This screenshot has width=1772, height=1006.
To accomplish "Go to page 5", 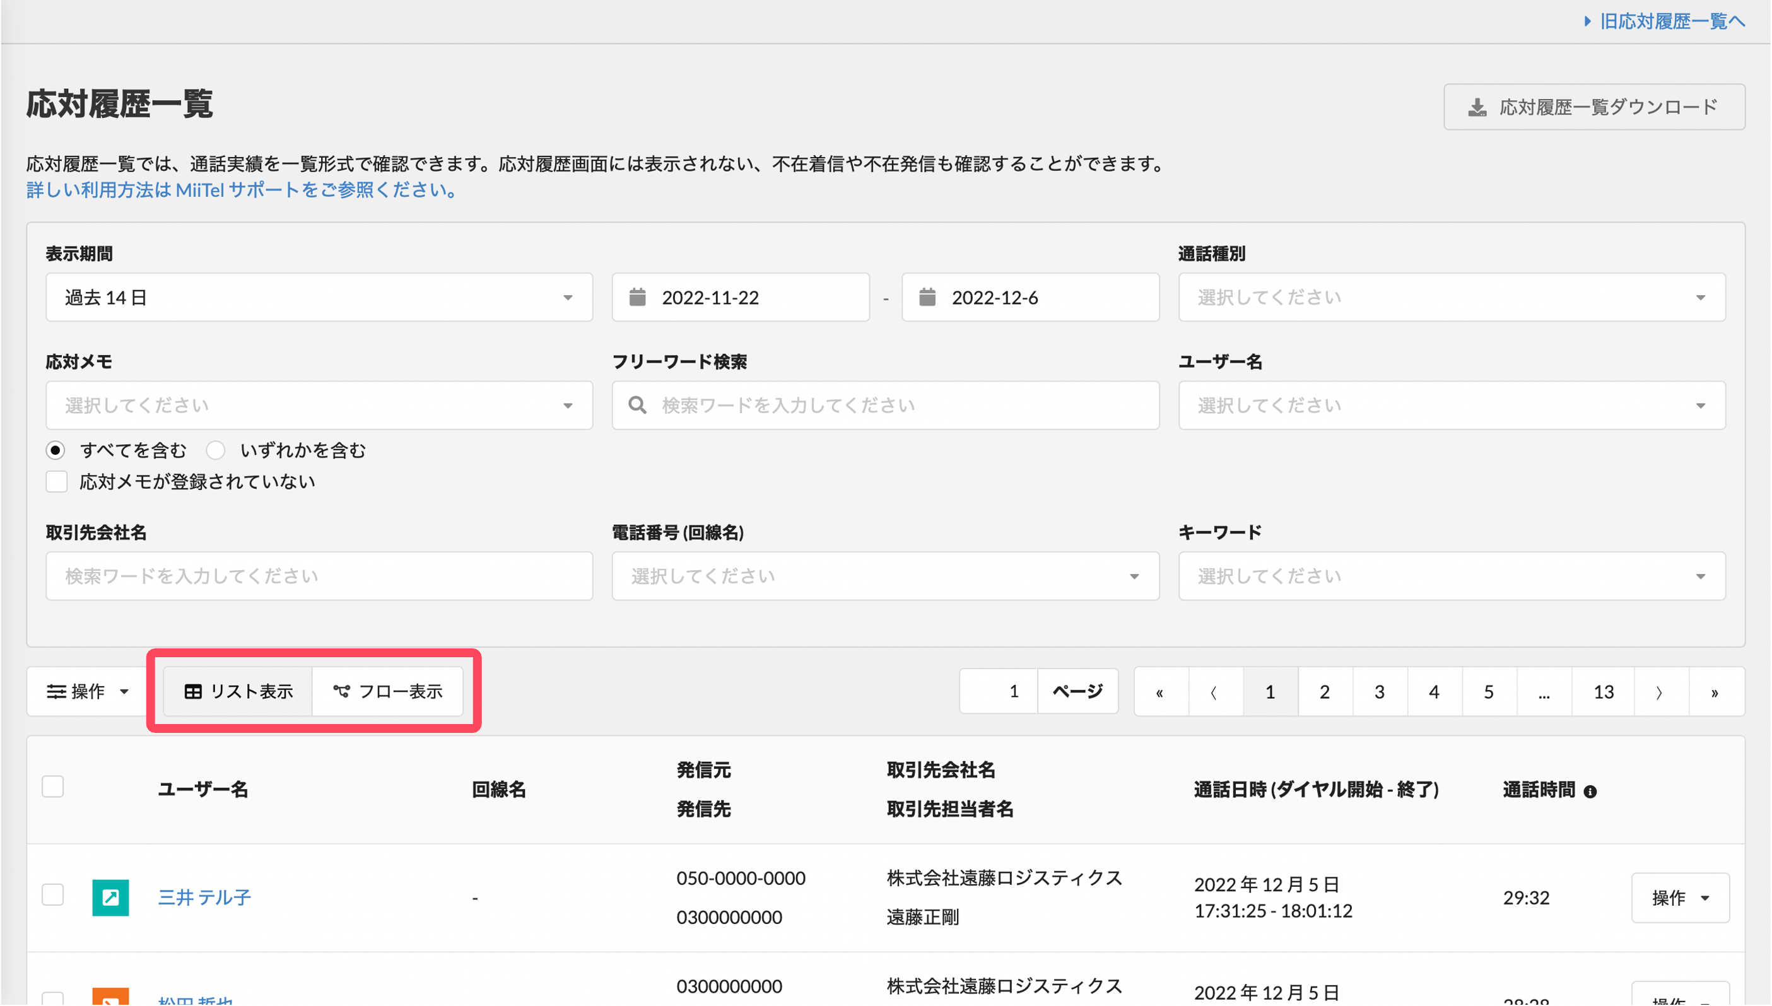I will [x=1489, y=692].
